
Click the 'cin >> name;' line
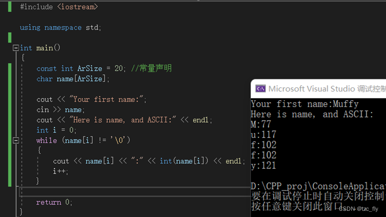point(60,110)
